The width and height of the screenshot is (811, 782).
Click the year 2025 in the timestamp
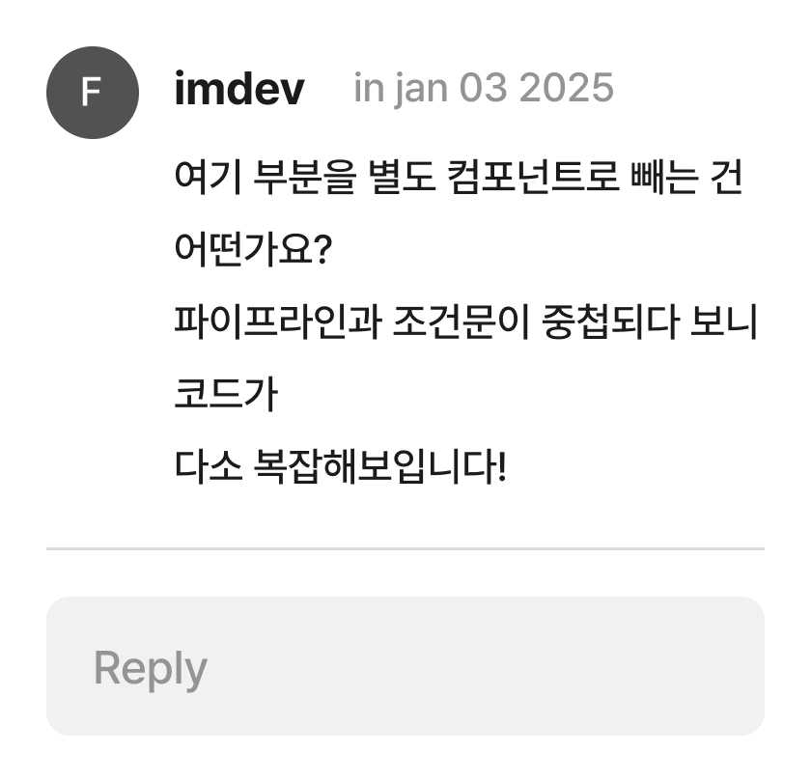(565, 89)
